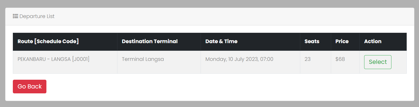Click the J0001 schedule code text
The height and width of the screenshot is (107, 419).
pos(81,59)
